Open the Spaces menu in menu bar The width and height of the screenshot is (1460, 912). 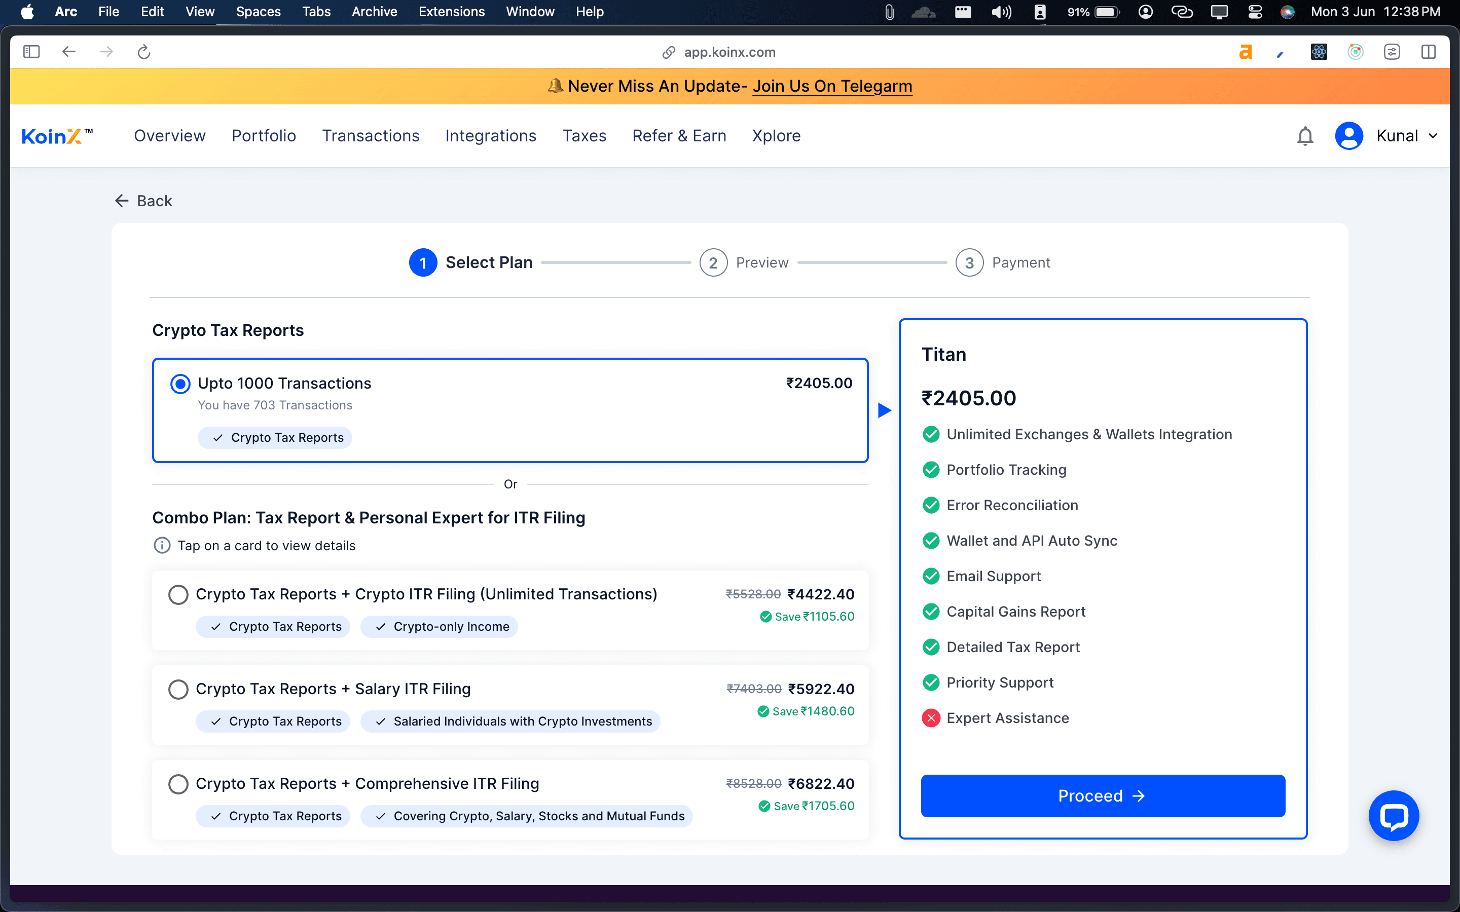pyautogui.click(x=258, y=12)
